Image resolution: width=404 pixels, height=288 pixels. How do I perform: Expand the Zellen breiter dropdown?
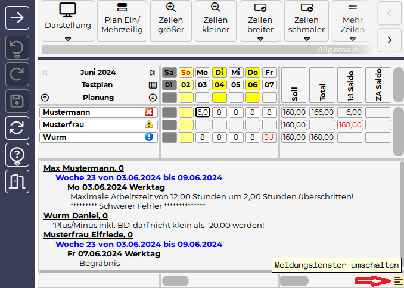260,39
